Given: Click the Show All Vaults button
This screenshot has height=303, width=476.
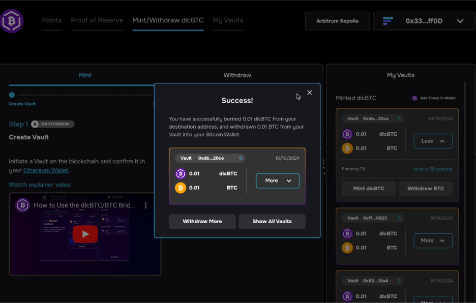Looking at the screenshot, I should 272,221.
